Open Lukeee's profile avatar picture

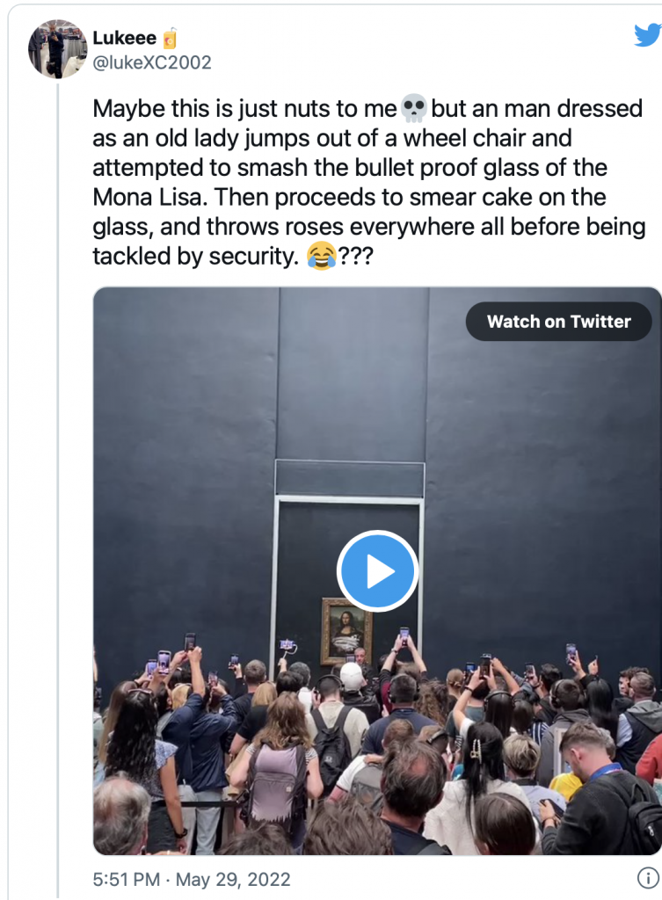(58, 49)
